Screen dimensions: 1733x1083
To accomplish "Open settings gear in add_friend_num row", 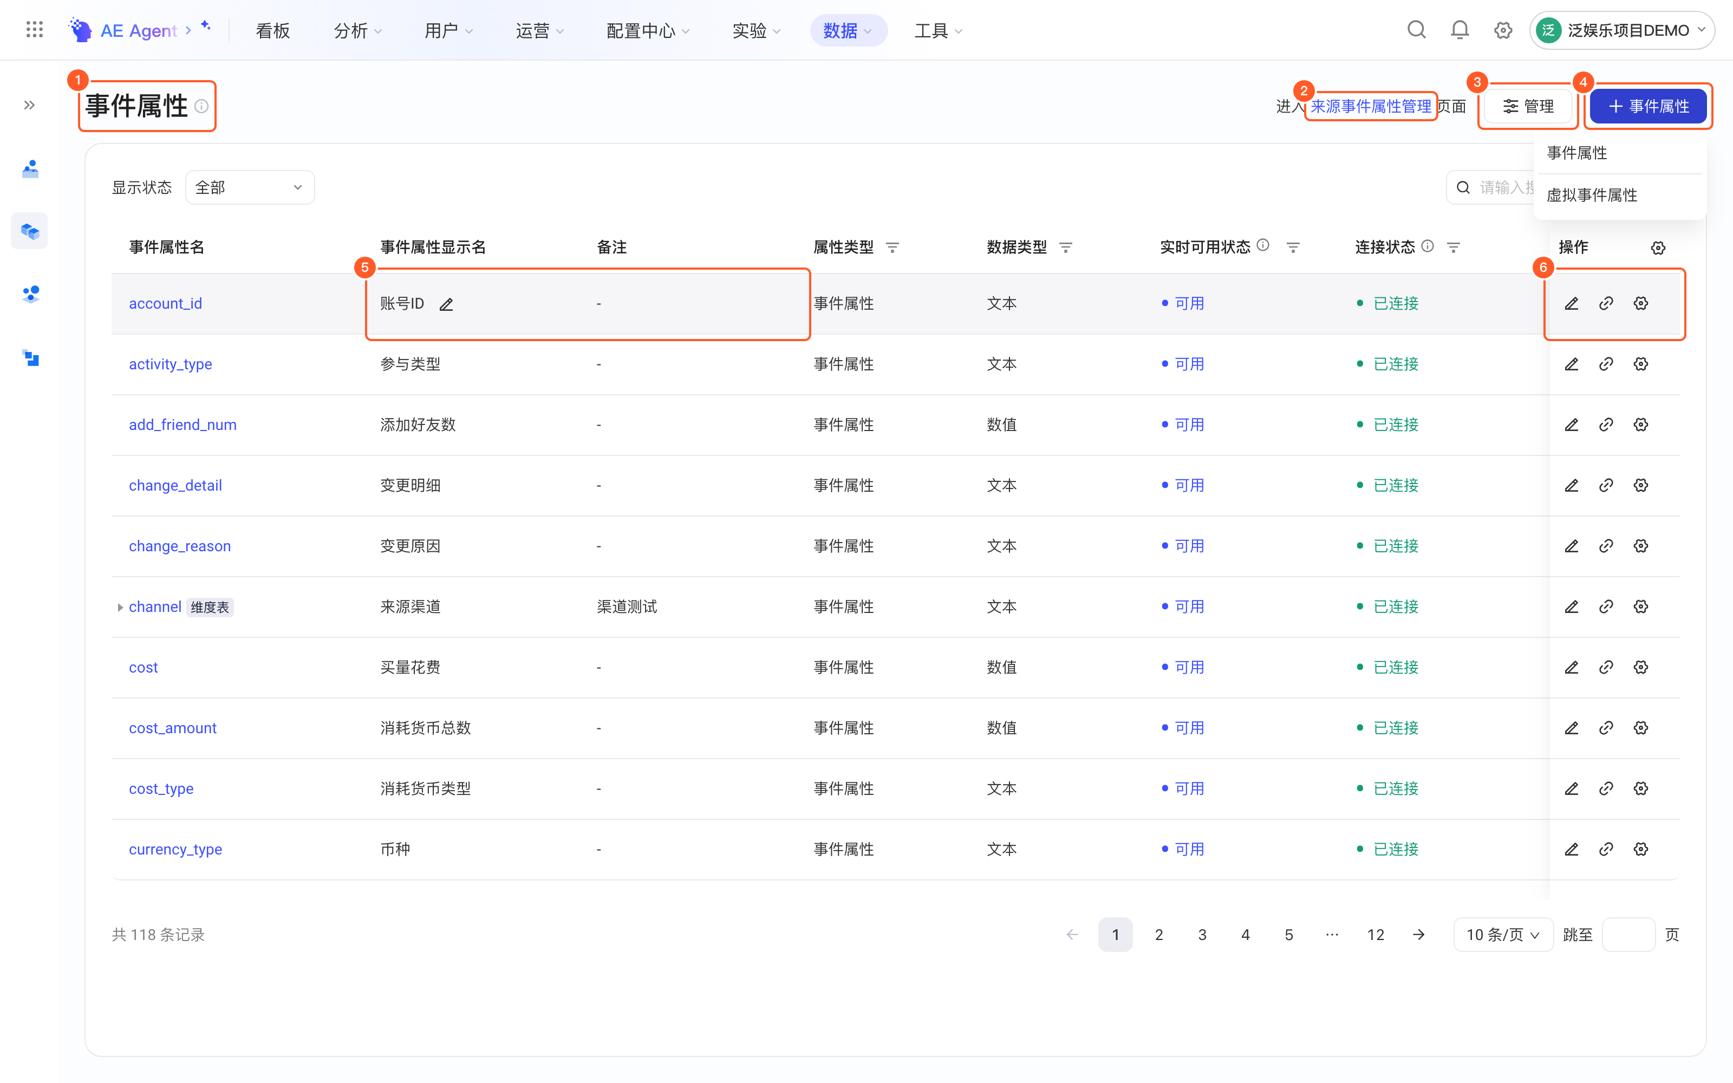I will 1640,425.
